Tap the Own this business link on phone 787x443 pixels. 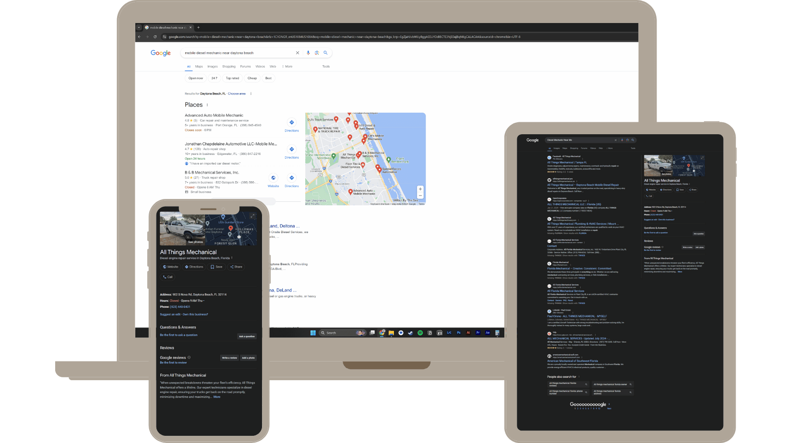tap(195, 314)
